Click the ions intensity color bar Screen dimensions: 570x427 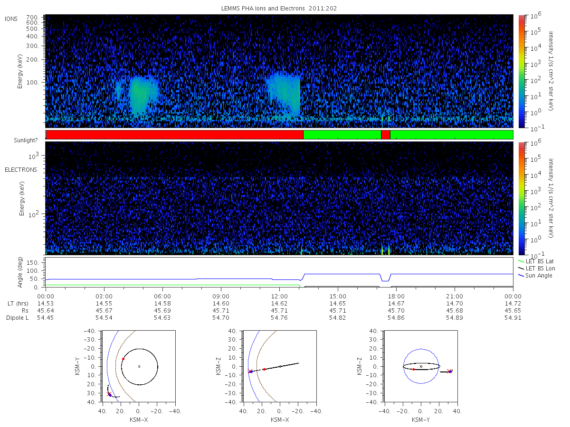(521, 71)
